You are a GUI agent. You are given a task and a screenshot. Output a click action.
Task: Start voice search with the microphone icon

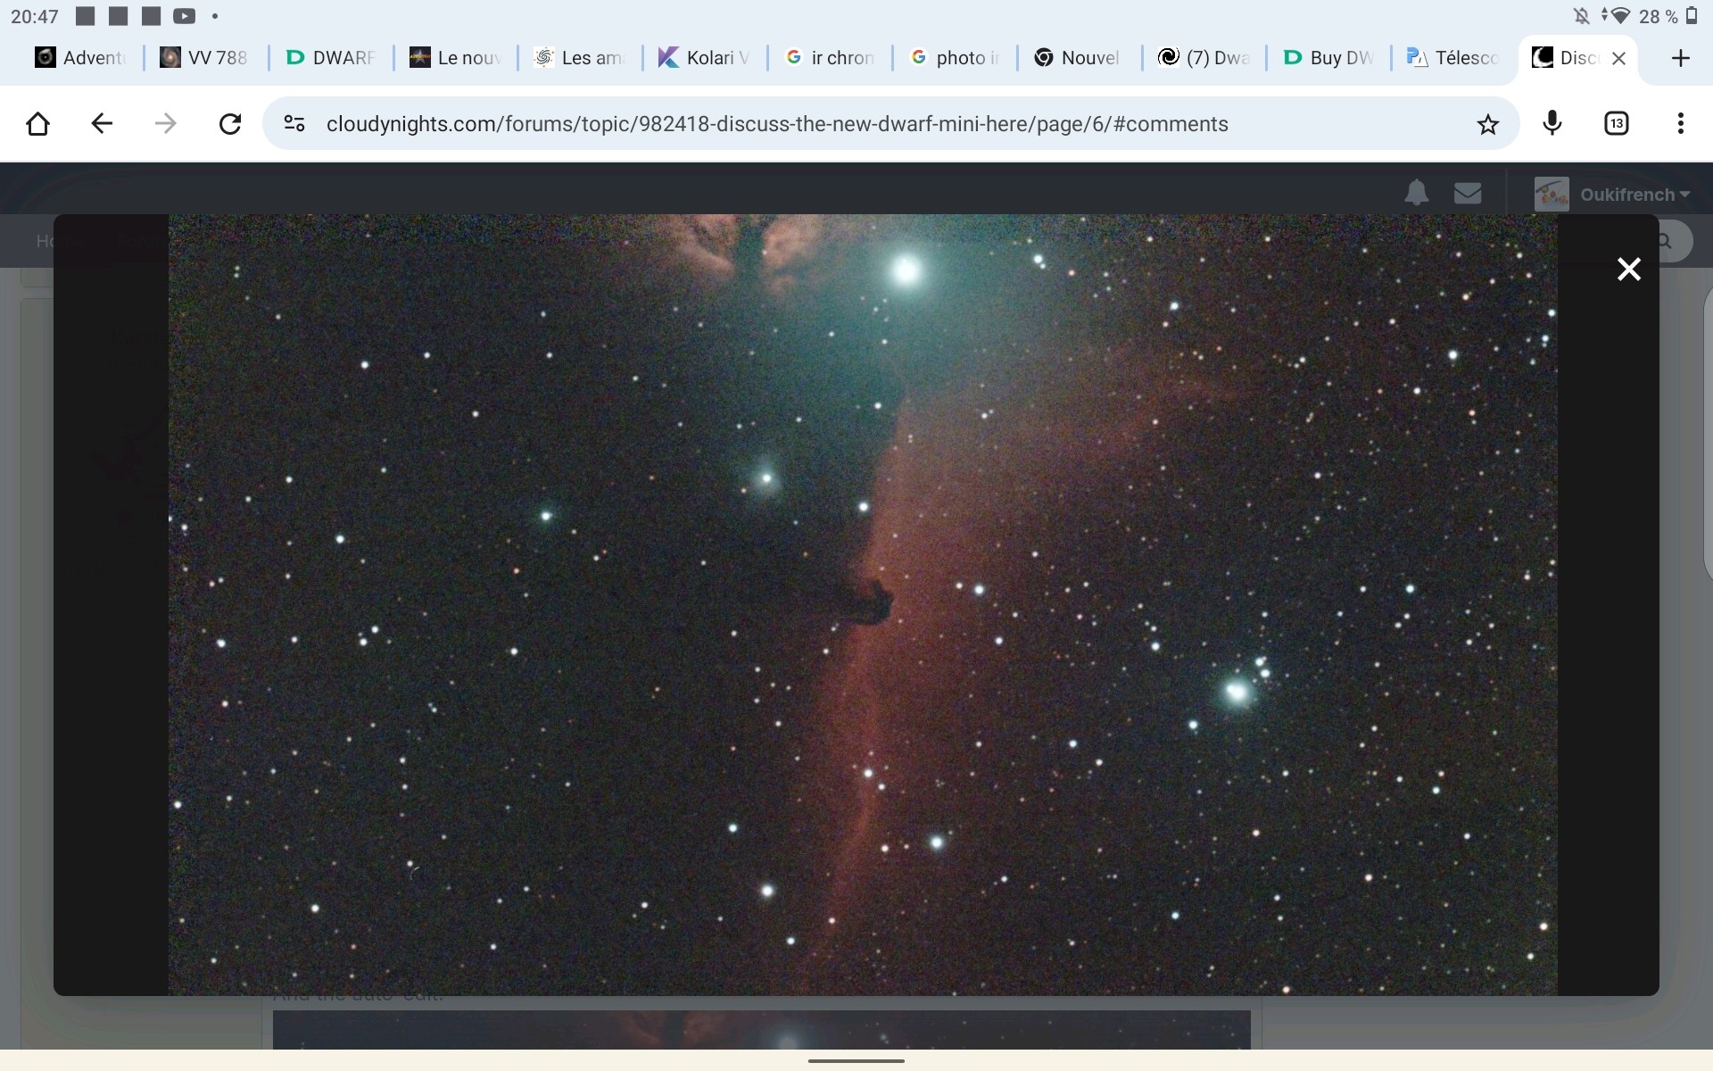point(1552,124)
